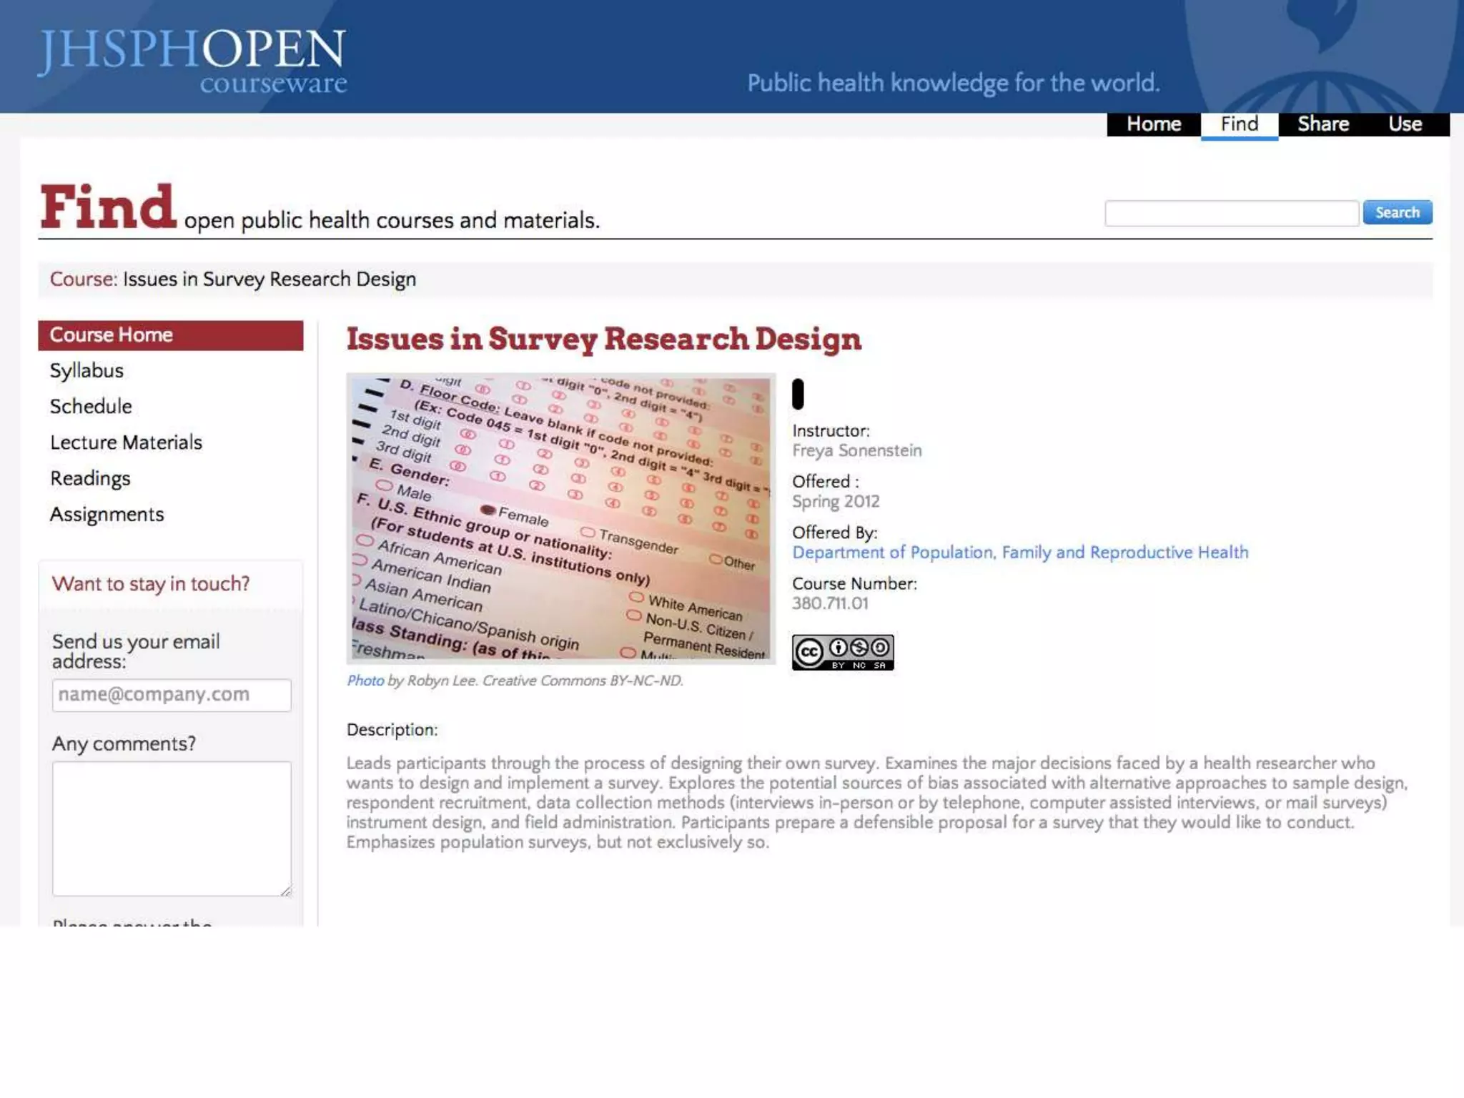
Task: Go to the Home navigation tab
Action: tap(1153, 124)
